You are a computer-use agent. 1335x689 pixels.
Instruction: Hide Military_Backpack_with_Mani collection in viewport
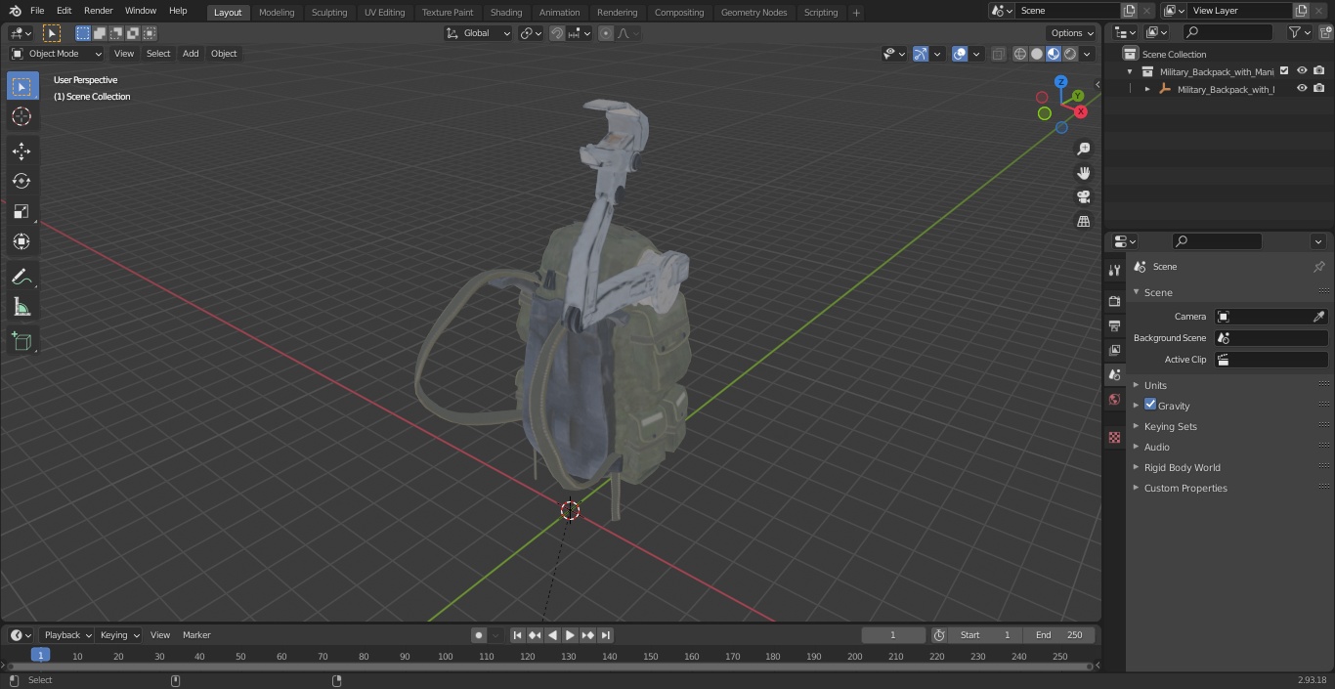click(1302, 70)
